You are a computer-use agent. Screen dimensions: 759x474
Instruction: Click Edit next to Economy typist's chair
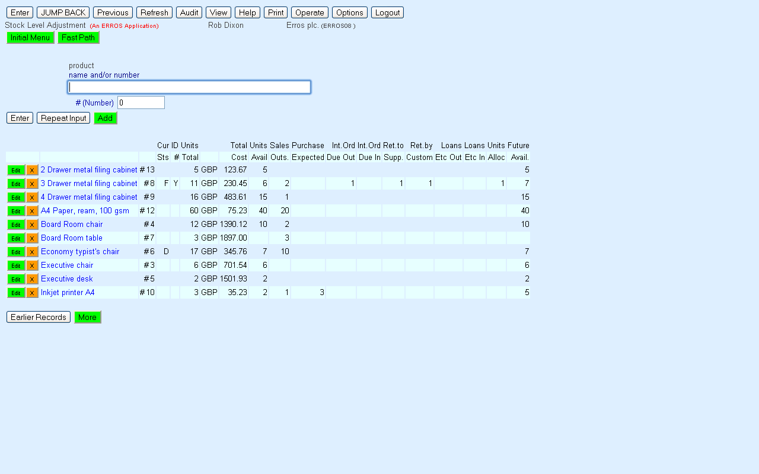click(16, 252)
